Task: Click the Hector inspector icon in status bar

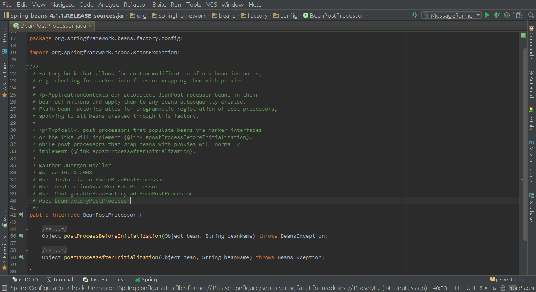Action: pos(503,288)
